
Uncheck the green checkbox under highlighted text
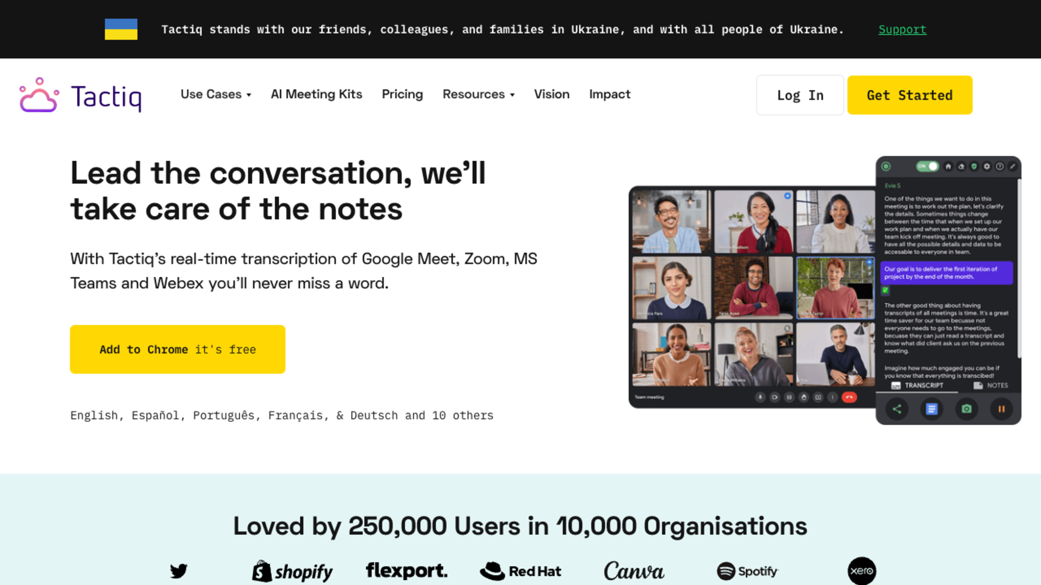885,290
